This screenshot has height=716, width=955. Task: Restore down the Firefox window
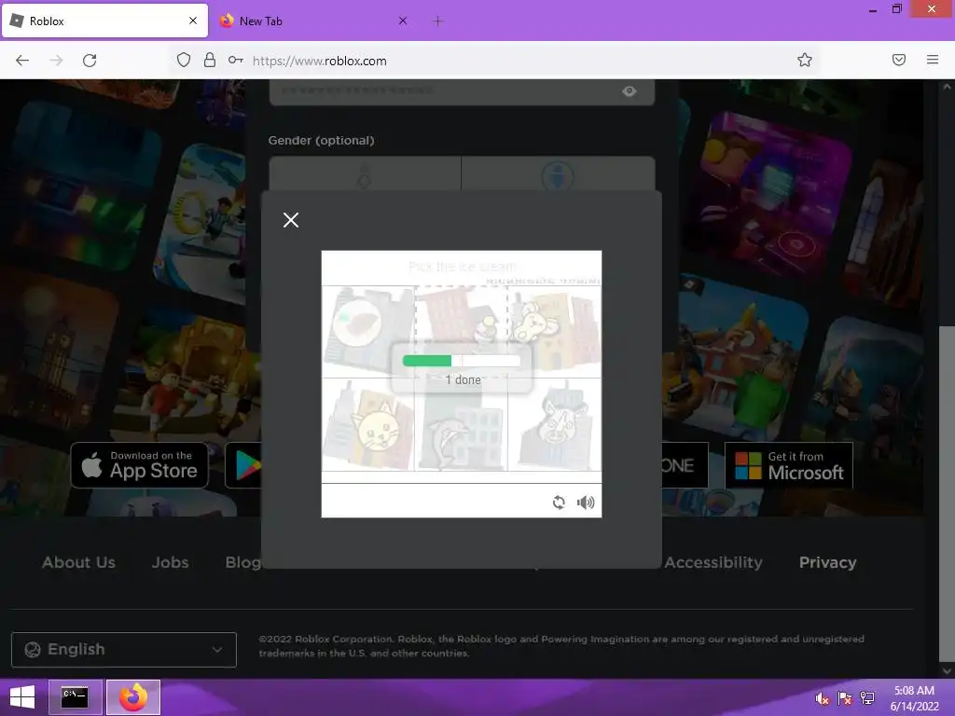pos(896,9)
